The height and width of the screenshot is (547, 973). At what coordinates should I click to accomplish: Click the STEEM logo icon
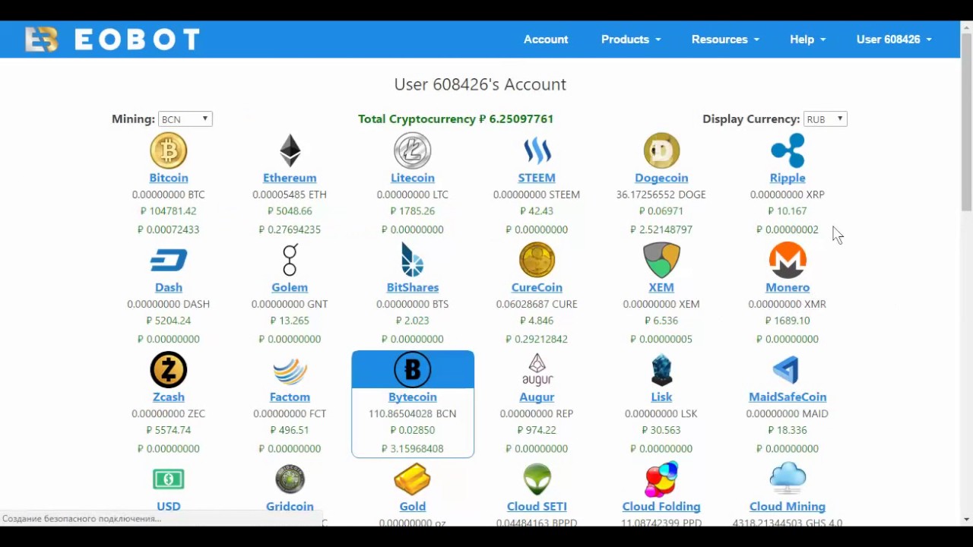537,150
